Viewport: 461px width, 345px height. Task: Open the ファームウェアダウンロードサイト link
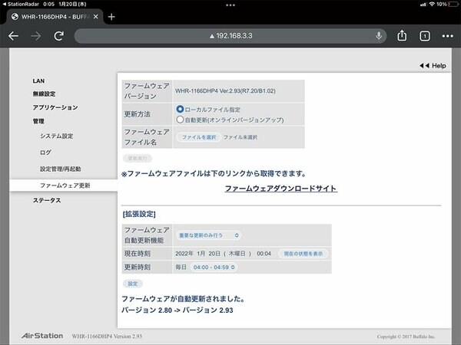point(280,189)
